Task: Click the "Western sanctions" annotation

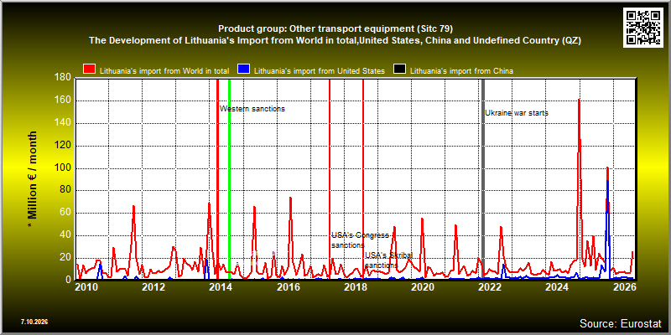Action: [x=252, y=109]
